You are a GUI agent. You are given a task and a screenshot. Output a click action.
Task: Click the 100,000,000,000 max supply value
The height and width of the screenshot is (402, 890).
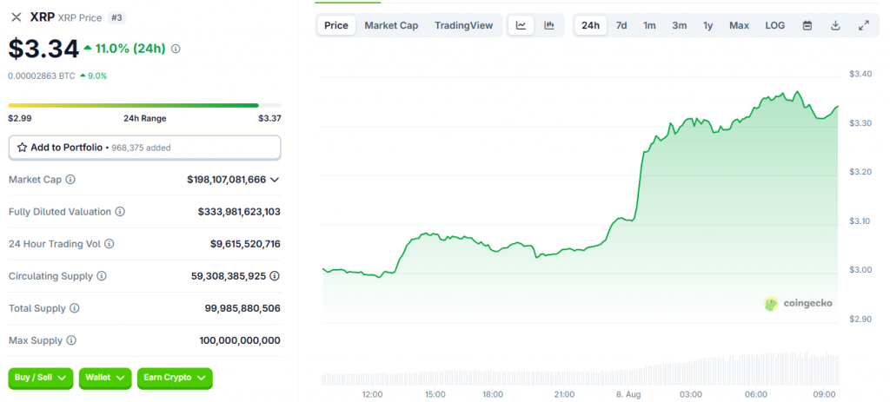click(x=240, y=340)
